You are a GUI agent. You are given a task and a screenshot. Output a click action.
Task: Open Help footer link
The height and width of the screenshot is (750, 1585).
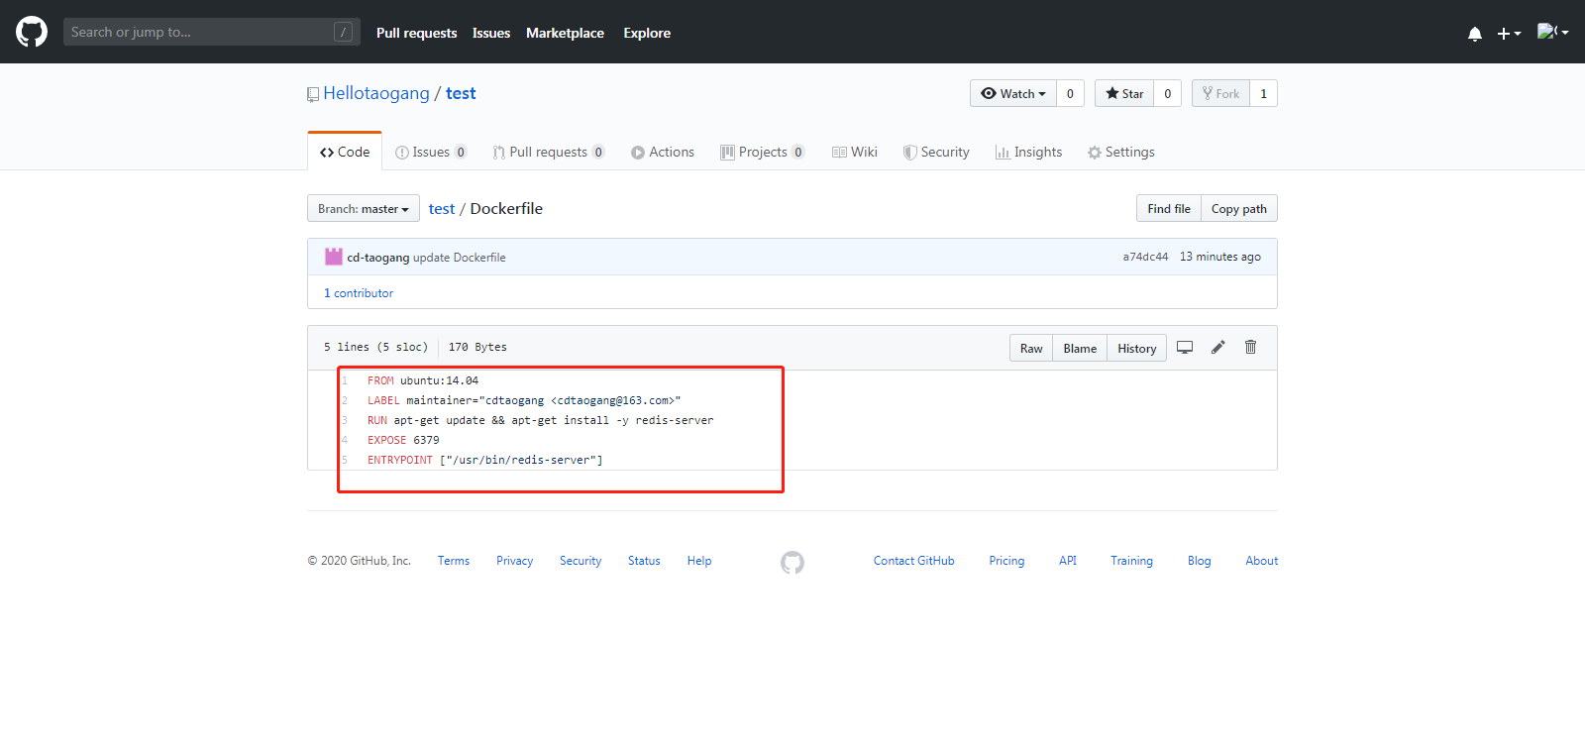point(699,561)
